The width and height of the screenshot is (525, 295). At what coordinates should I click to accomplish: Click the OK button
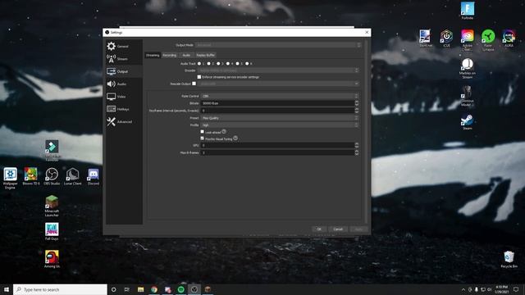319,229
